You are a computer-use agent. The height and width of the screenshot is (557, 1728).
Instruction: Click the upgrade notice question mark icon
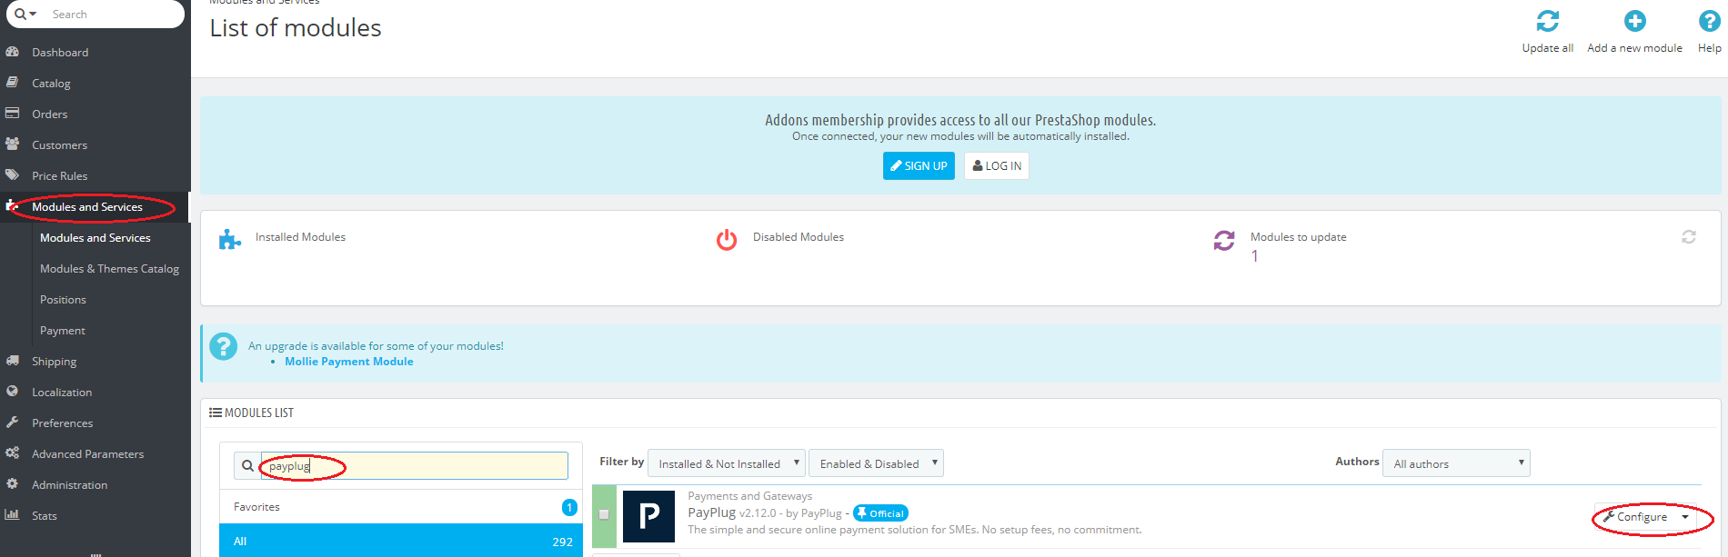pyautogui.click(x=224, y=346)
